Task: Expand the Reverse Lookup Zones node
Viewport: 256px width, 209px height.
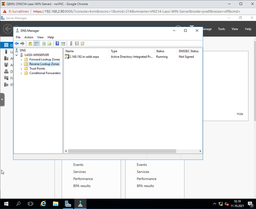Action: [21, 64]
